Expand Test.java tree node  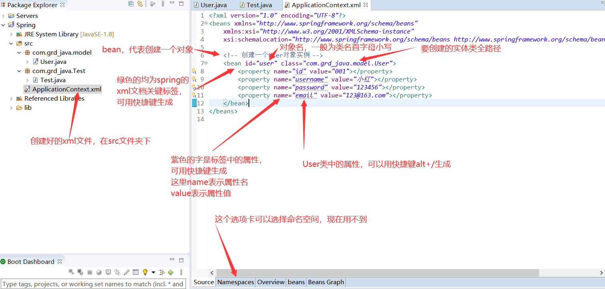(x=27, y=80)
